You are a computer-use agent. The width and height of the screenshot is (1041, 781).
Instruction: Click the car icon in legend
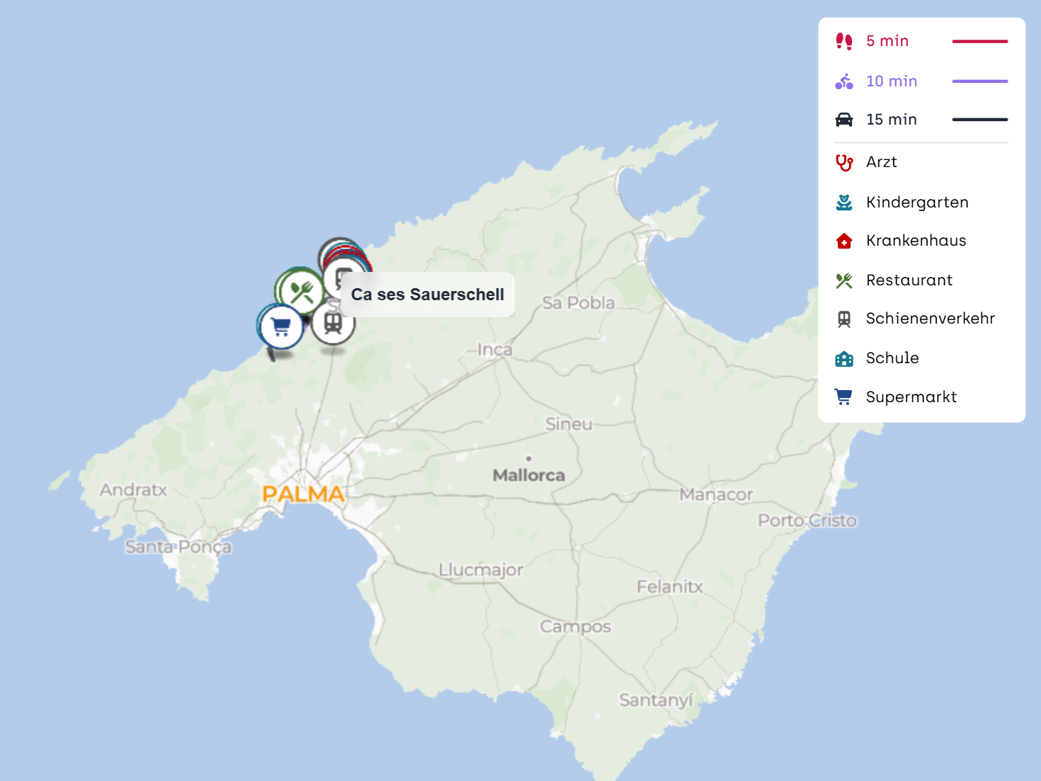pos(843,120)
